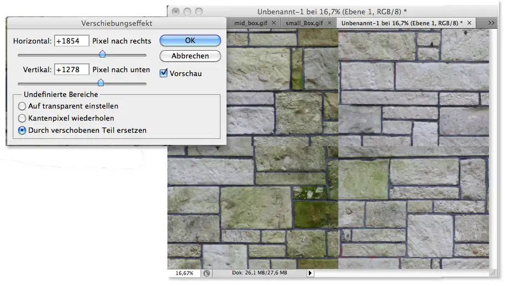Expand hidden tabs with double-arrow button
505x286 pixels.
click(x=491, y=23)
